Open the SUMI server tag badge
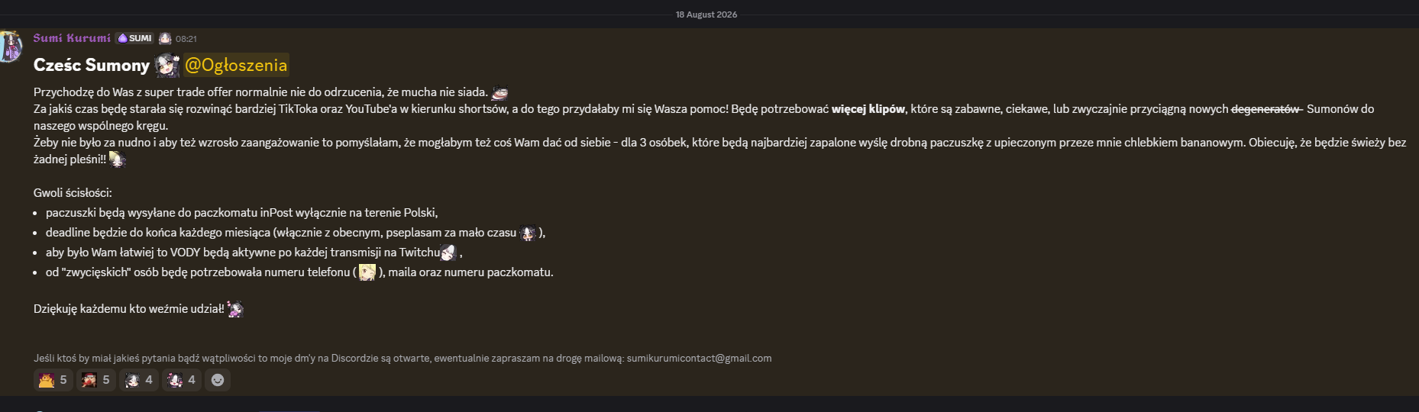This screenshot has height=412, width=1419. coord(135,38)
